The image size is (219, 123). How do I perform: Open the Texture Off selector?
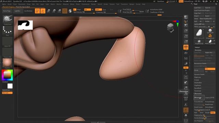(8, 52)
